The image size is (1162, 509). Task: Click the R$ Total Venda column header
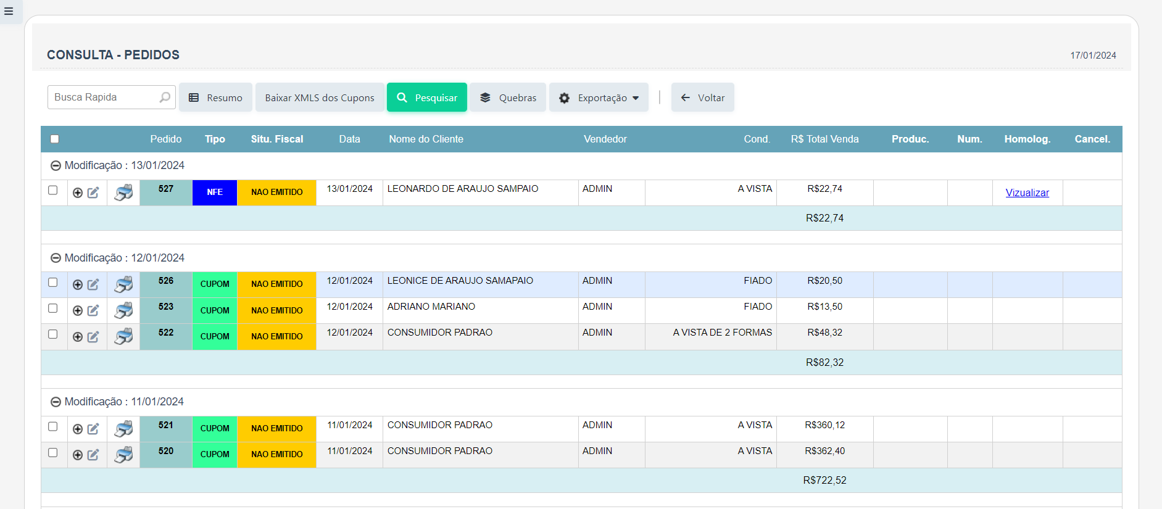[x=824, y=139]
